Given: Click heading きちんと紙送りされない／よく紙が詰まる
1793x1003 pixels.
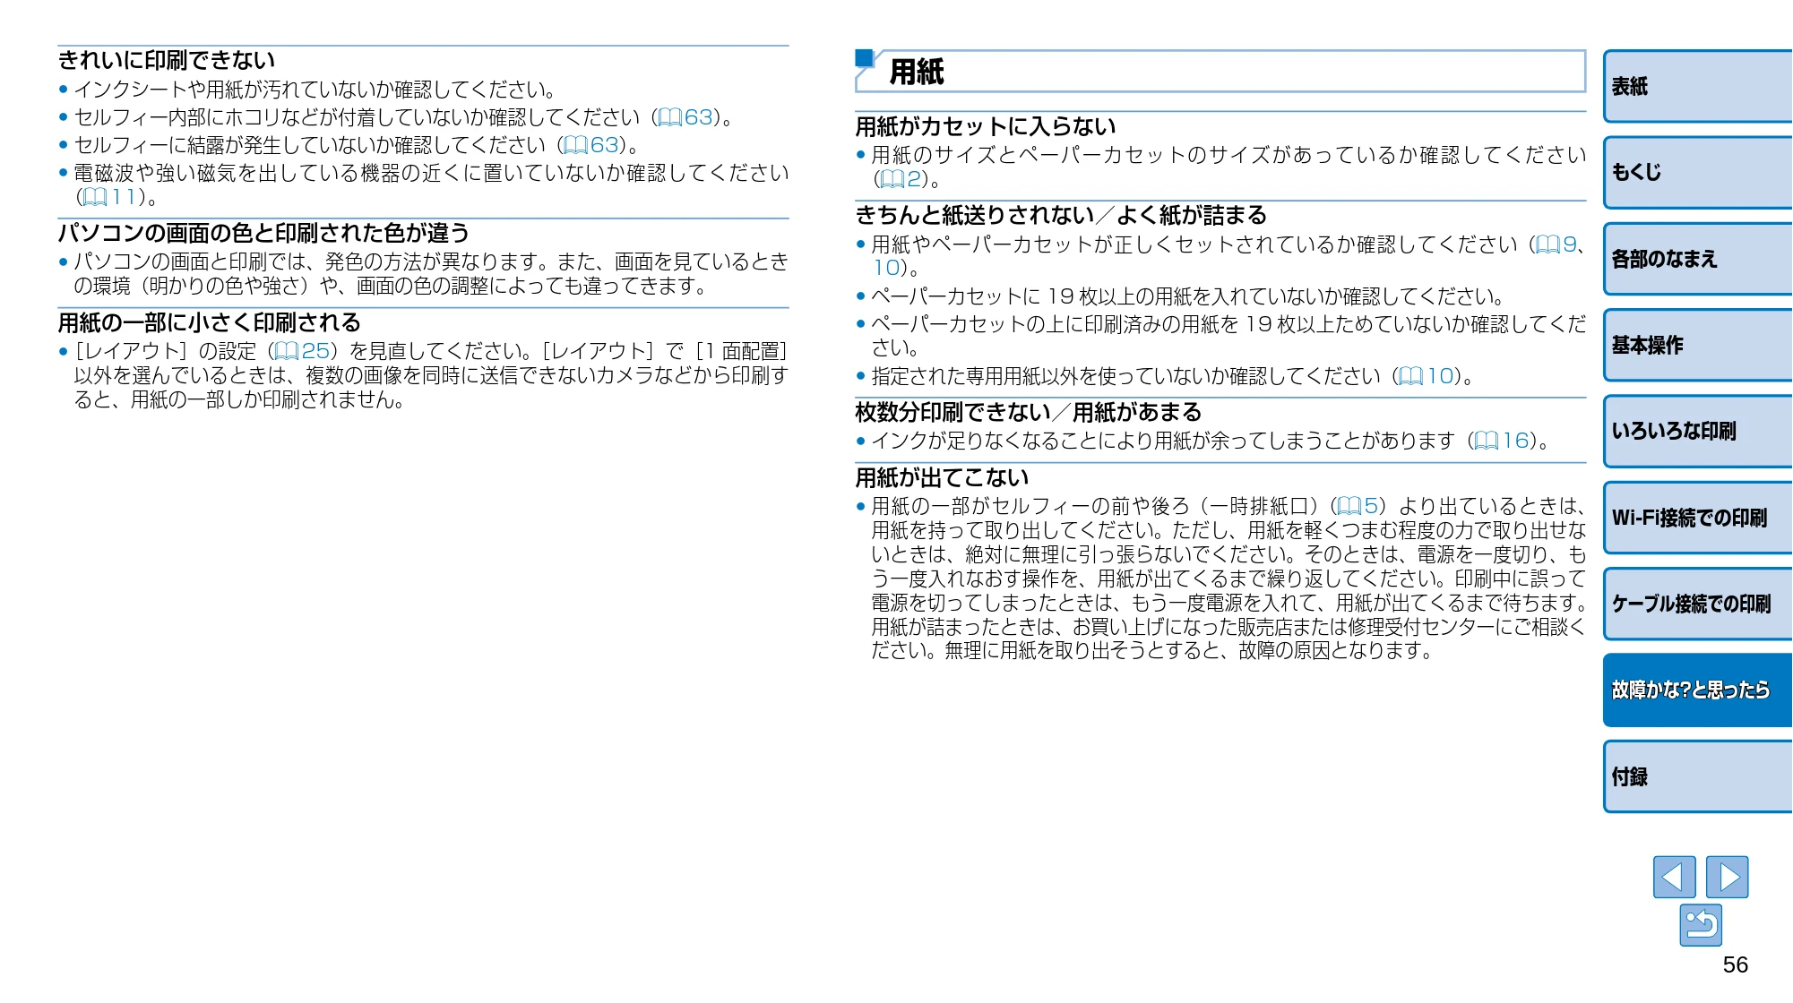Looking at the screenshot, I should (1062, 215).
